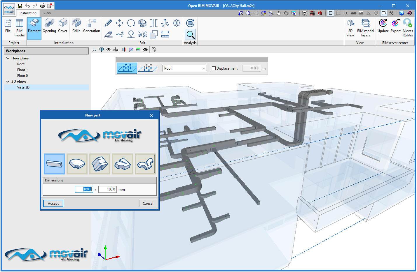This screenshot has height=272, width=417.
Task: Toggle the hidden elements eye icon
Action: [145, 50]
